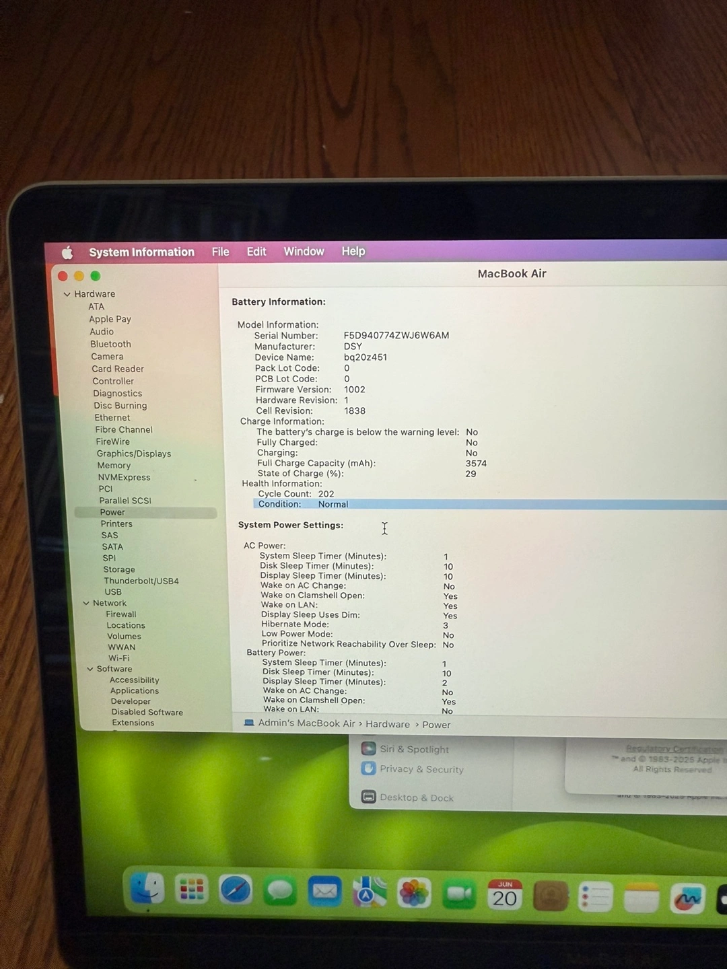Select Graphics/Displays in the sidebar
727x969 pixels.
click(133, 454)
